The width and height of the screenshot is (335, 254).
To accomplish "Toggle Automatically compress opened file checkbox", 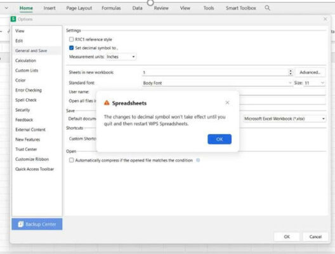I will (x=71, y=160).
